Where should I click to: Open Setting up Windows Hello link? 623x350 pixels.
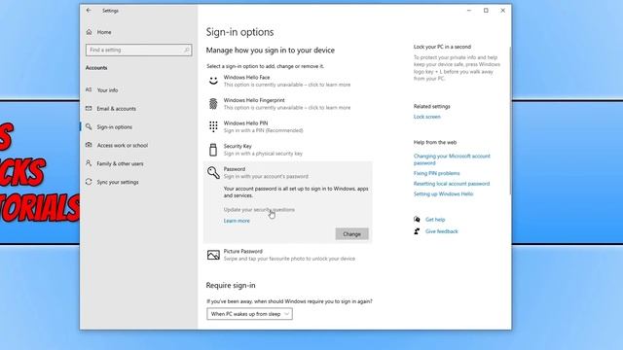pos(443,194)
